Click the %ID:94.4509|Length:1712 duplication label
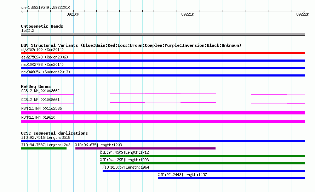 coord(125,152)
